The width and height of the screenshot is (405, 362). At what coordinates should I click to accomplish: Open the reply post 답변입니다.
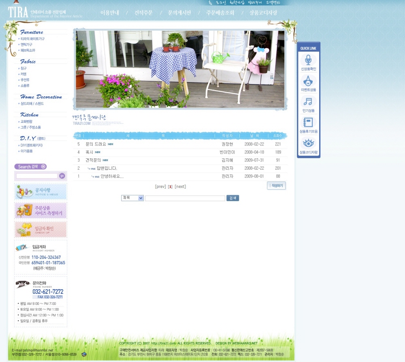(107, 168)
